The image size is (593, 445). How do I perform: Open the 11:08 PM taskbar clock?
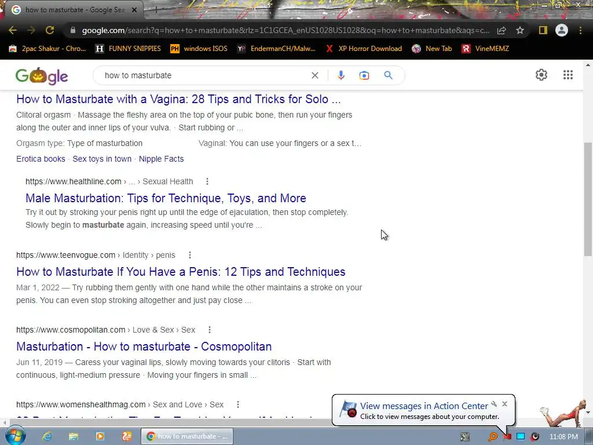tap(563, 437)
